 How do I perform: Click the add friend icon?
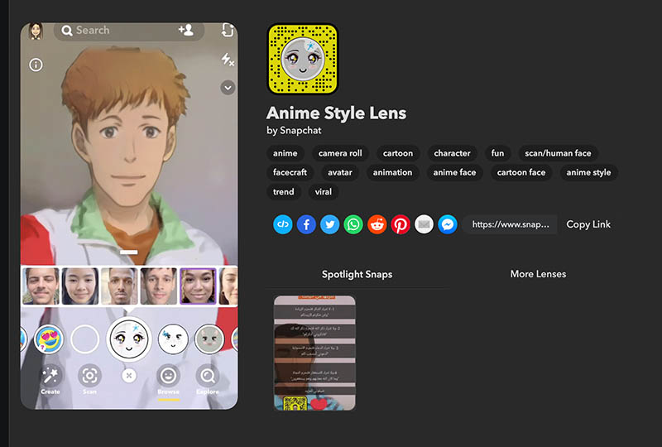point(185,31)
